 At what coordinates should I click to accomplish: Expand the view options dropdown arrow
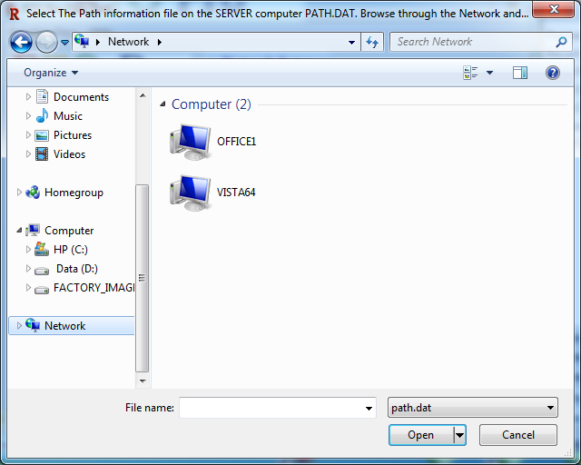489,73
